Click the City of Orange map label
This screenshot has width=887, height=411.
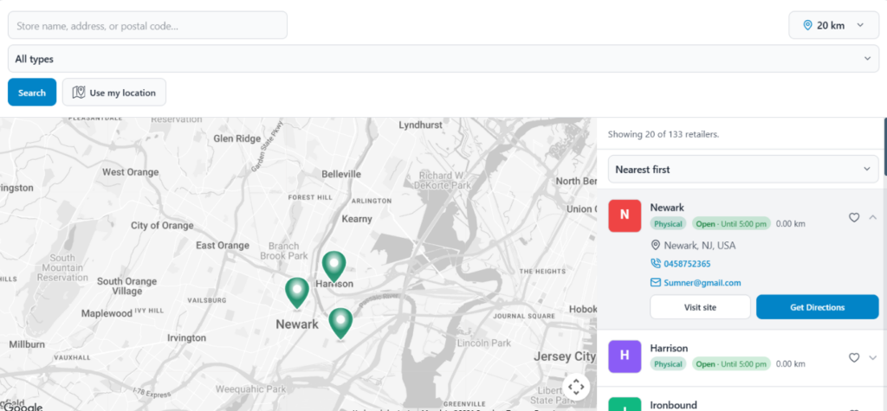(162, 226)
